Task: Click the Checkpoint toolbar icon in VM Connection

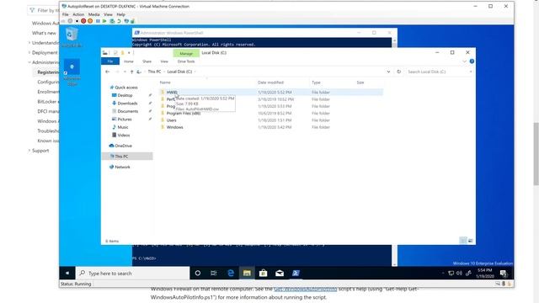Action: coord(112,21)
